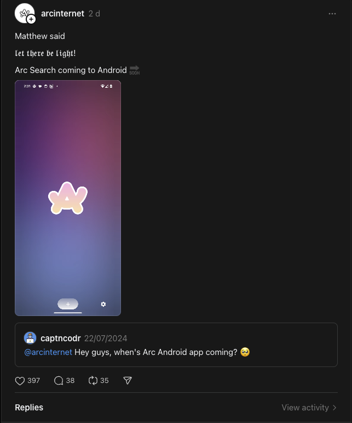Click the SOON arrow emoji
352x423 pixels.
click(134, 70)
